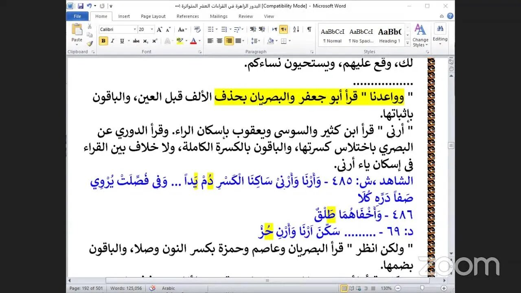The height and width of the screenshot is (293, 521).
Task: Set left-to-right text direction
Action: [x=275, y=29]
